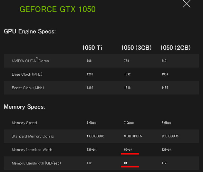Click the GPU Engine Specs heading
The width and height of the screenshot is (203, 172).
pyautogui.click(x=30, y=32)
